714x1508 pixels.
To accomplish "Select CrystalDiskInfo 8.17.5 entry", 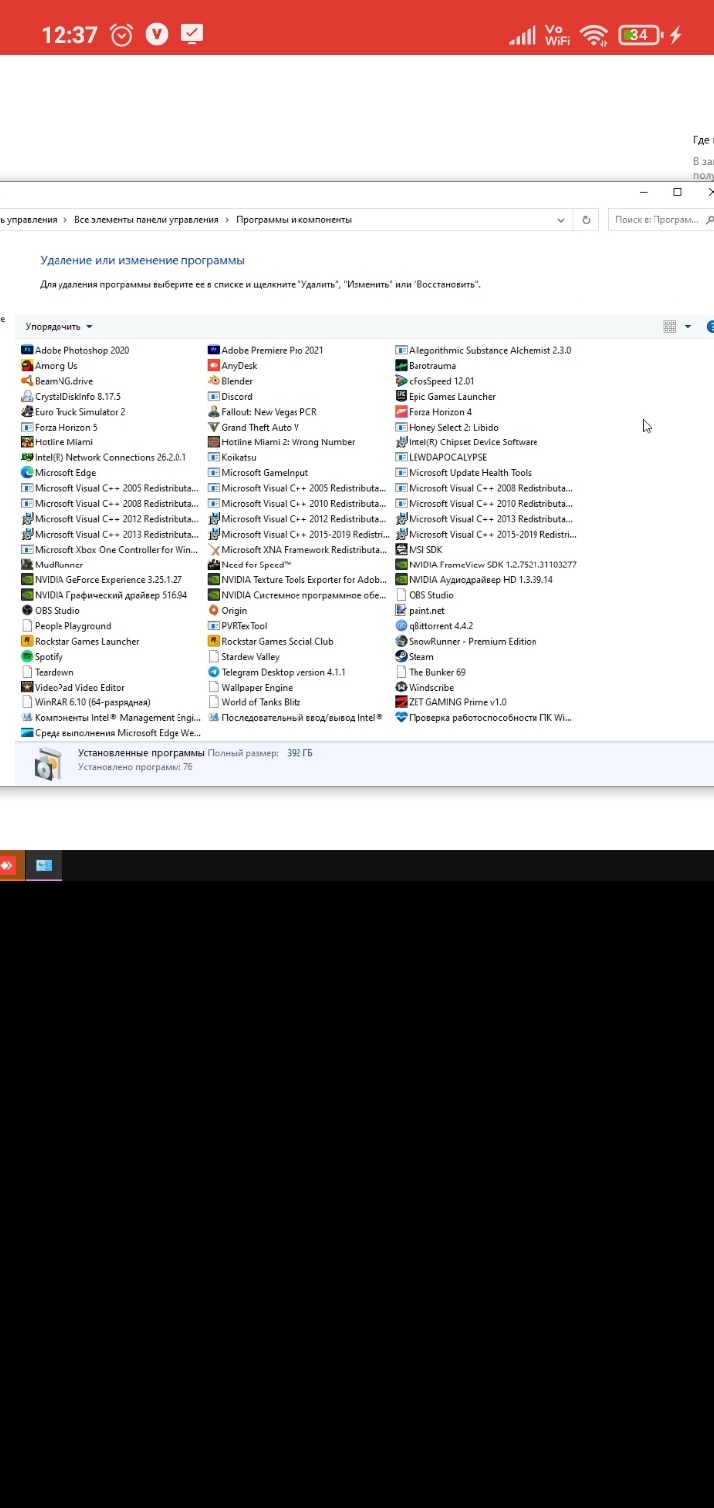I will click(71, 397).
